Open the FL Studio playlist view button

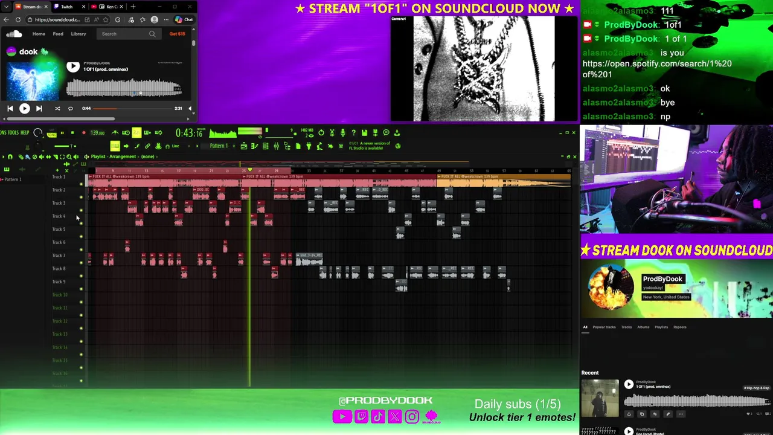click(244, 146)
